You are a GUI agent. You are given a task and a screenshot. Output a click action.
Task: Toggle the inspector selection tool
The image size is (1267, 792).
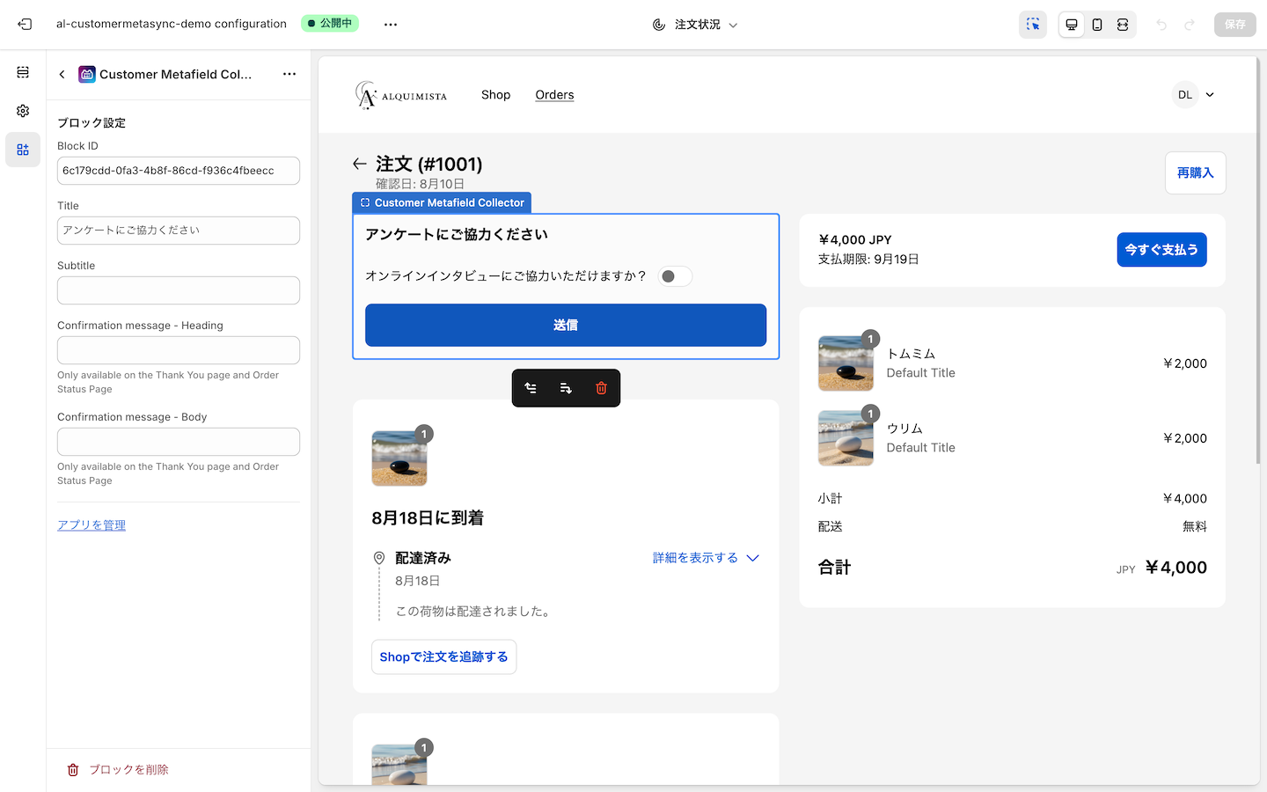tap(1033, 25)
